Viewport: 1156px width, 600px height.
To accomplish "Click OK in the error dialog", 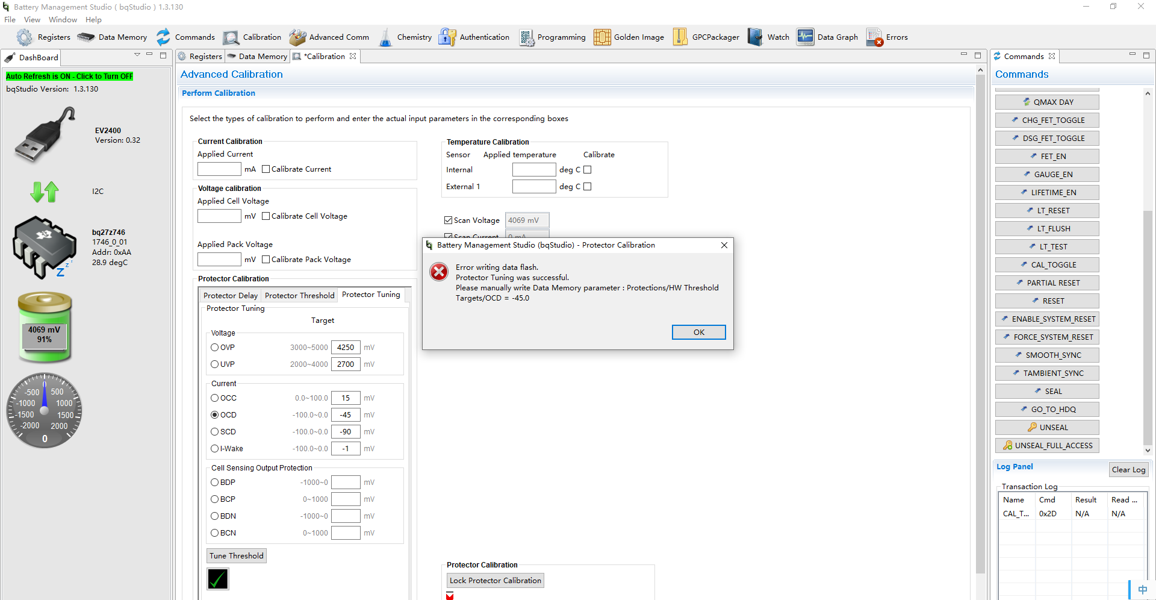I will [x=698, y=333].
